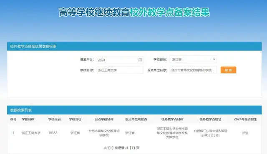Select the school code 10353 cell
Screen dimensions: 267x154
click(x=53, y=133)
